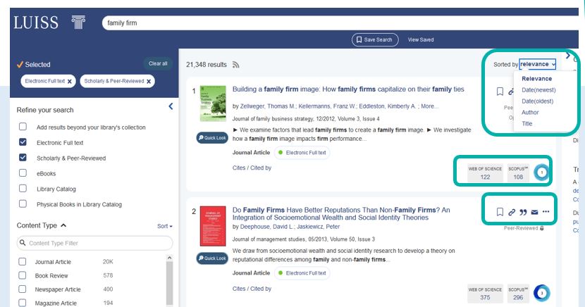Email the second result using envelope icon
The width and height of the screenshot is (585, 307).
[534, 212]
